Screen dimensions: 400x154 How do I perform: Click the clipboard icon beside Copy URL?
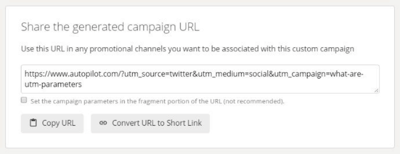(x=33, y=123)
